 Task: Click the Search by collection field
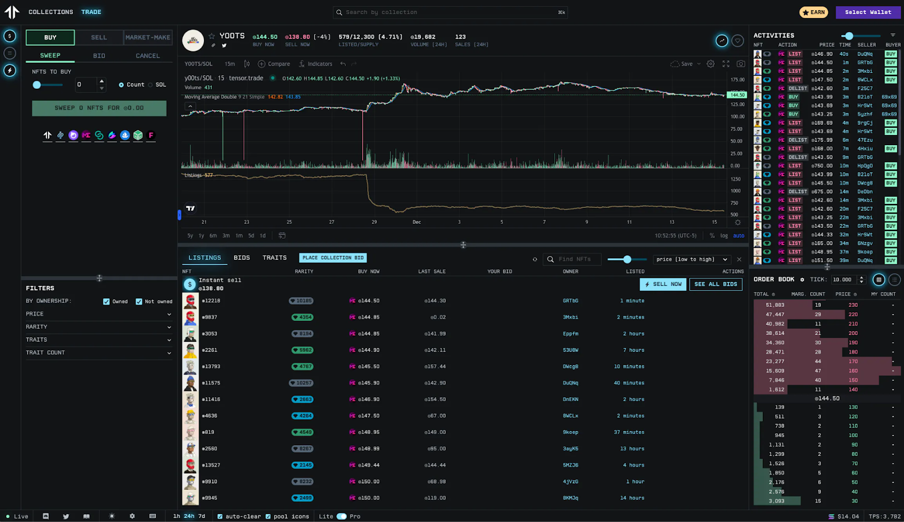pos(450,12)
